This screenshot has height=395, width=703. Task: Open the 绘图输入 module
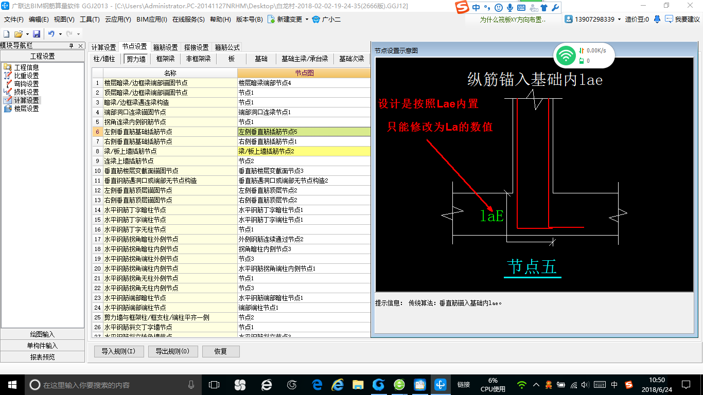(x=42, y=334)
